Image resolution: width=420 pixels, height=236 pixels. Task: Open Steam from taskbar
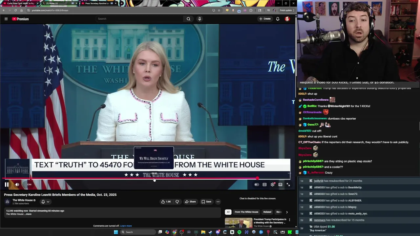pos(210,232)
